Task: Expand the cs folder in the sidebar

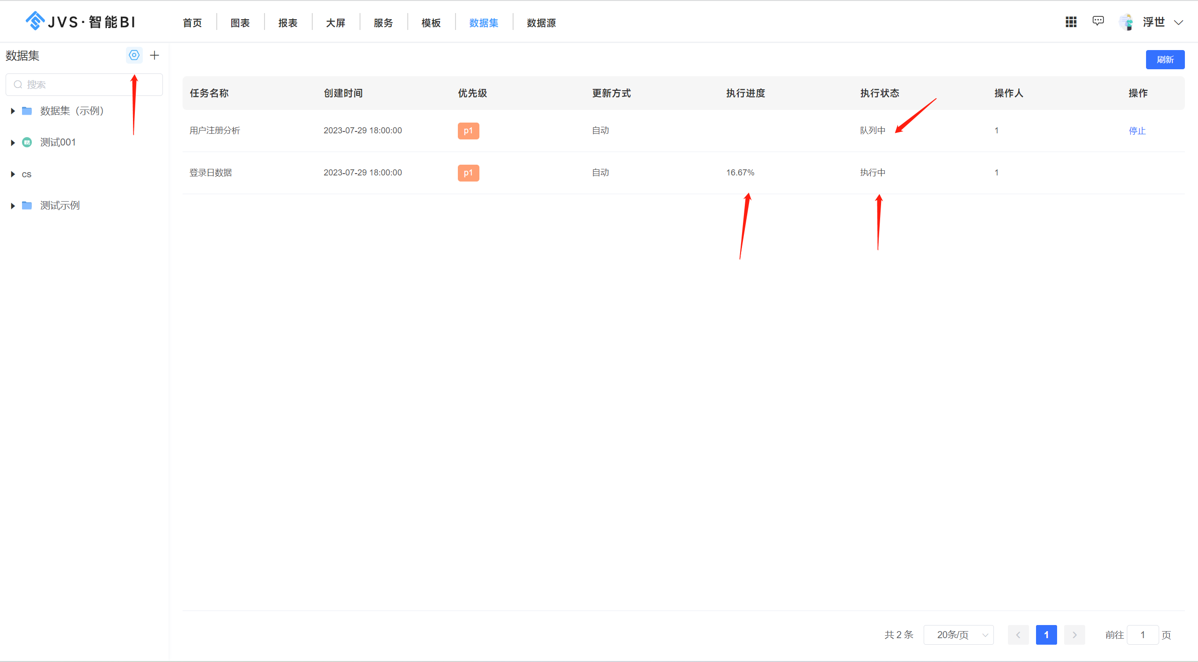Action: [12, 174]
